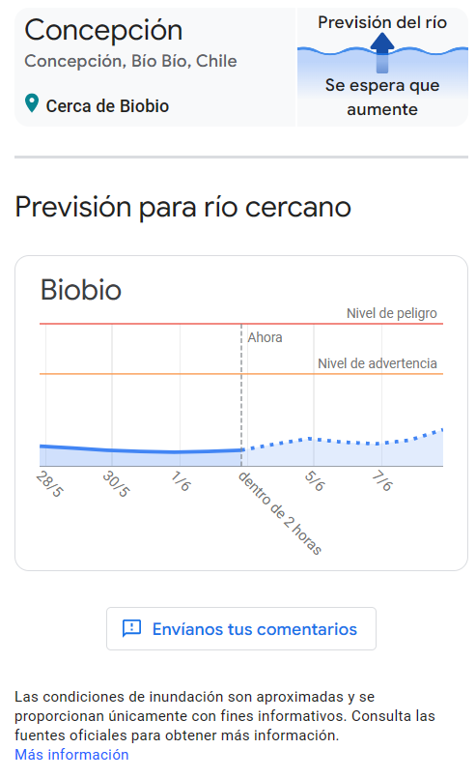Click the teal location pin icon
The height and width of the screenshot is (778, 476).
[32, 103]
